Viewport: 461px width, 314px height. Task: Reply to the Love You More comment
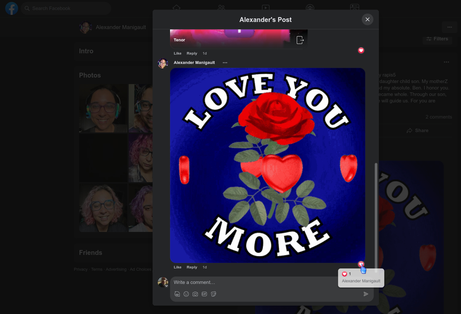point(192,267)
